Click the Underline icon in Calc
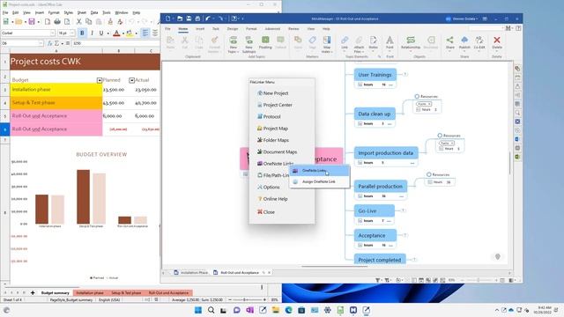This screenshot has height=317, width=564. click(x=101, y=33)
